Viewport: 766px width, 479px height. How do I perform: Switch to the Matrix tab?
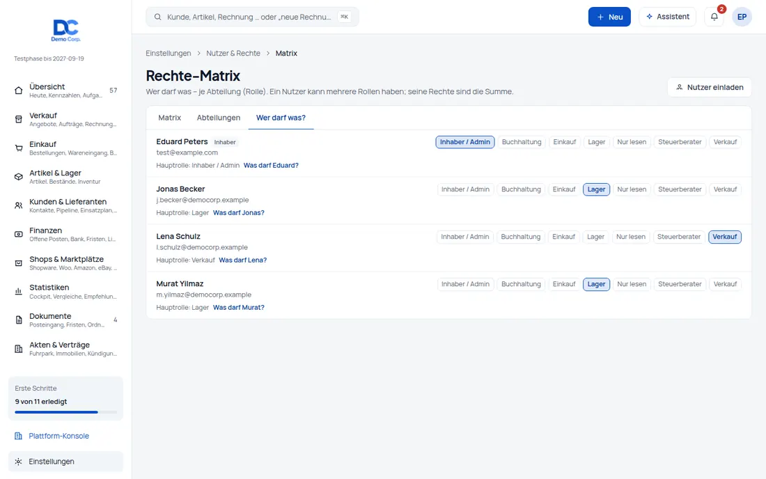tap(169, 118)
